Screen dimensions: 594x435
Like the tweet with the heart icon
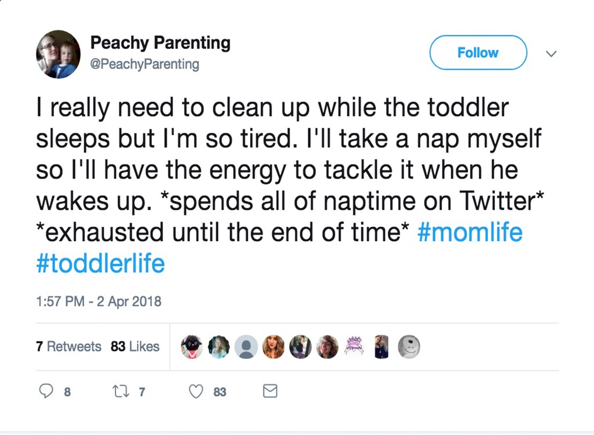tap(197, 392)
